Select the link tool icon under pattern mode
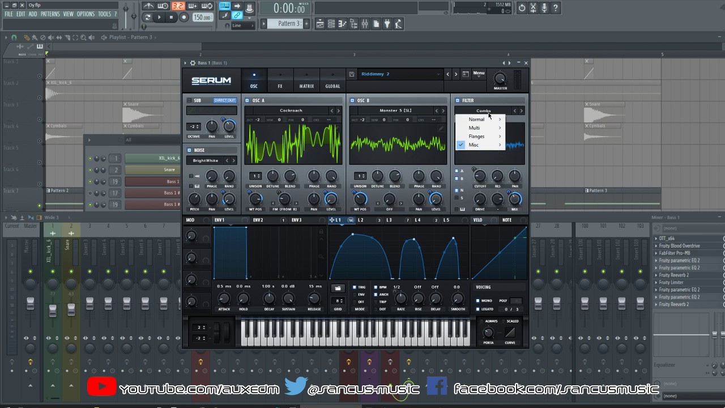Viewport: 725px width, 408px height. pyautogui.click(x=237, y=16)
